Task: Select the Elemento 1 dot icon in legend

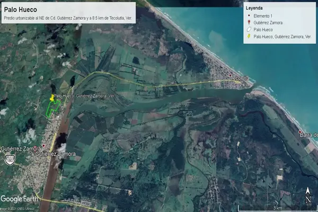Action: [248, 16]
